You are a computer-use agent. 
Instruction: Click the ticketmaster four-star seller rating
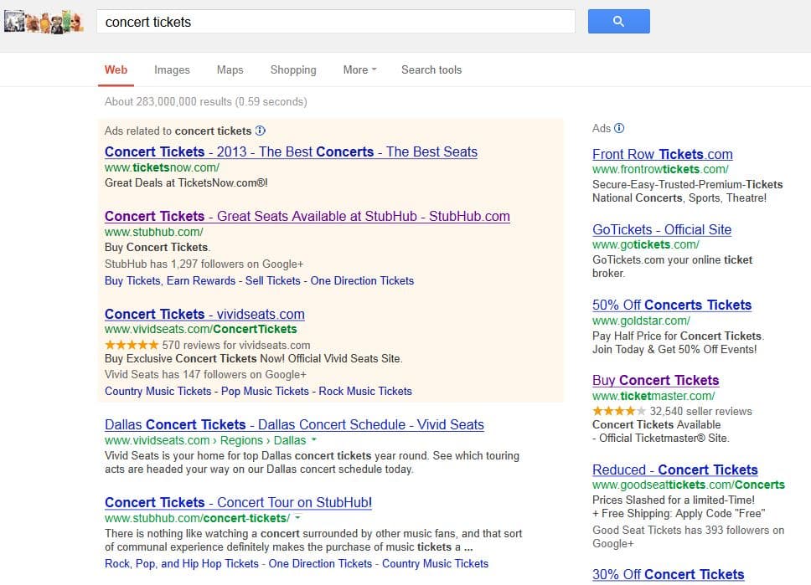618,412
